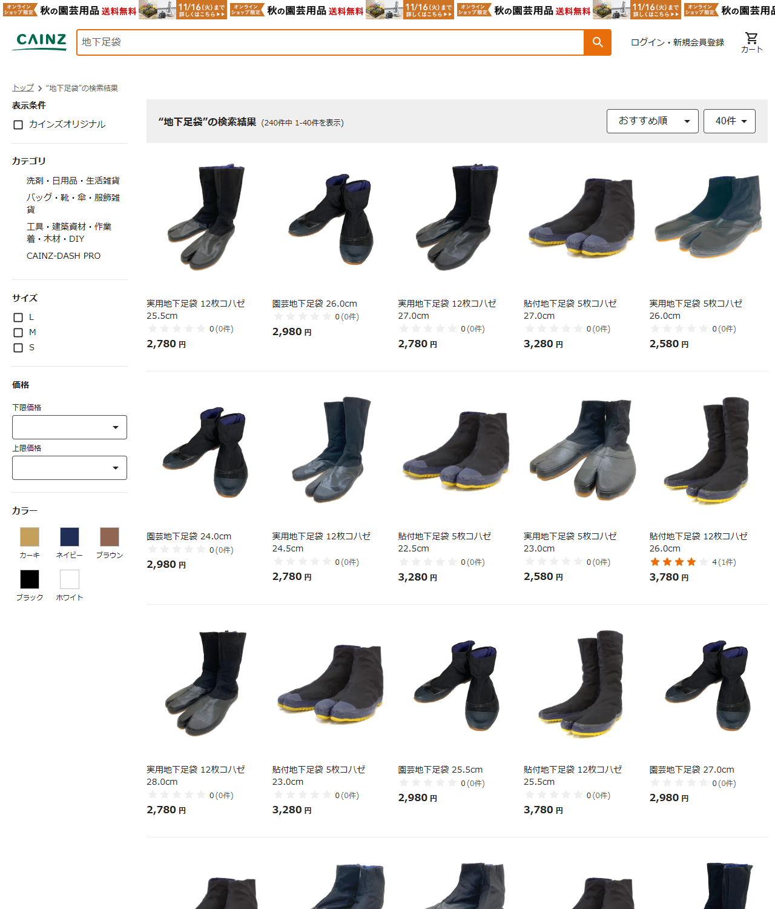Screen dimensions: 775x909
Task: Click the breadcrumb chevron after トップ
Action: point(40,88)
